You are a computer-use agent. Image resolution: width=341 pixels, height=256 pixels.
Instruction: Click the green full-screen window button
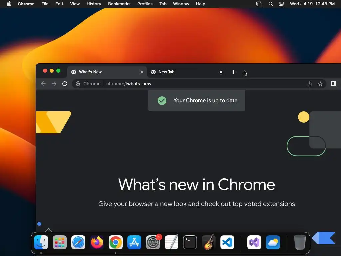click(58, 71)
